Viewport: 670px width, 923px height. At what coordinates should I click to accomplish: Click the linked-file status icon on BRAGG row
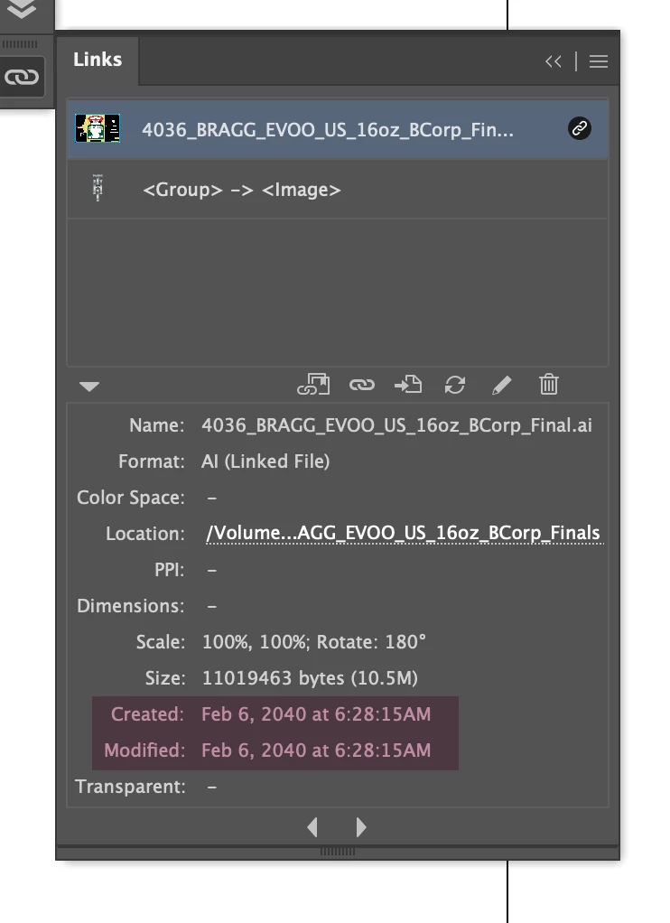click(x=580, y=128)
